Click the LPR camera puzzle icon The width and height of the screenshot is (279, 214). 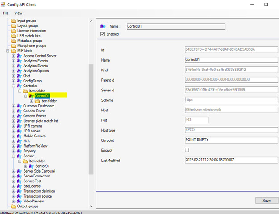pyautogui.click(x=20, y=126)
